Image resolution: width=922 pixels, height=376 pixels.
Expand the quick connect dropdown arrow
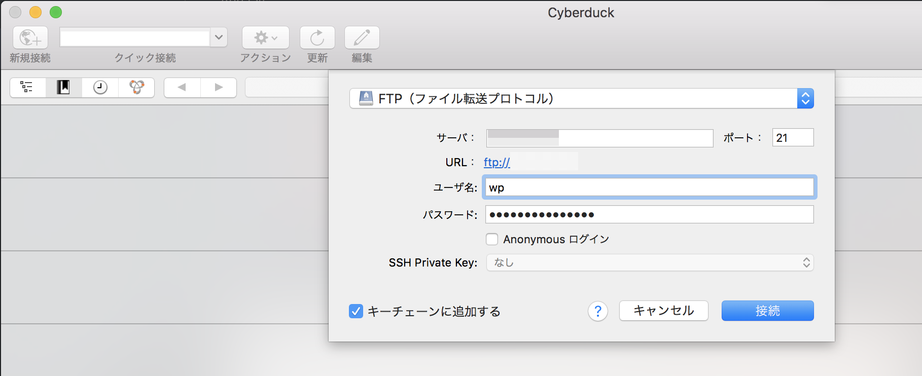pyautogui.click(x=219, y=37)
